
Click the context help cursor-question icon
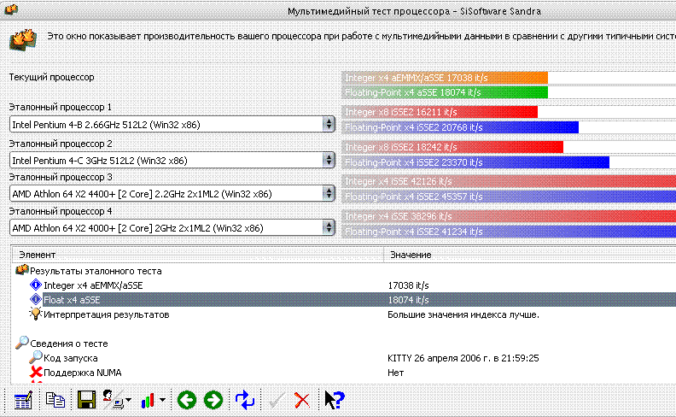(x=334, y=400)
